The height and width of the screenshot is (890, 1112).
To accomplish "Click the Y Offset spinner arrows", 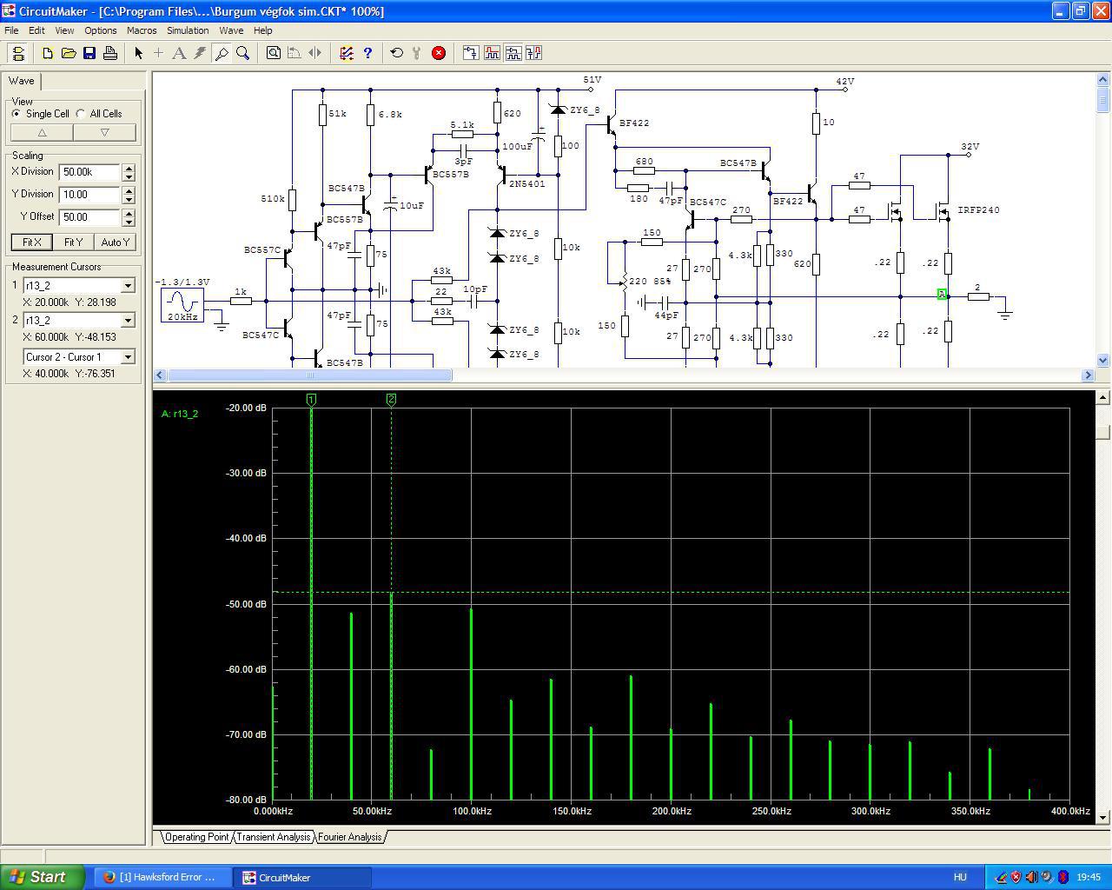I will point(129,217).
